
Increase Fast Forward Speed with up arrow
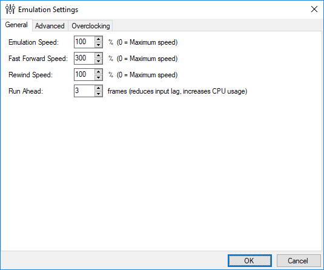coord(98,56)
